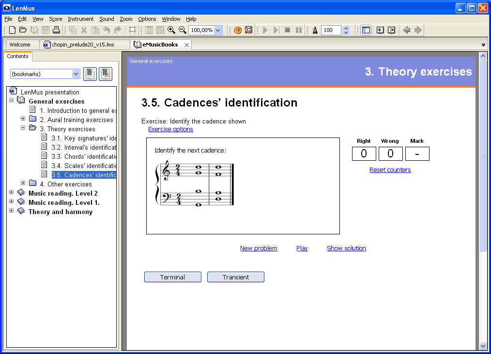
Task: Open eMusicBooks with the book toolbar icon
Action: [x=34, y=30]
